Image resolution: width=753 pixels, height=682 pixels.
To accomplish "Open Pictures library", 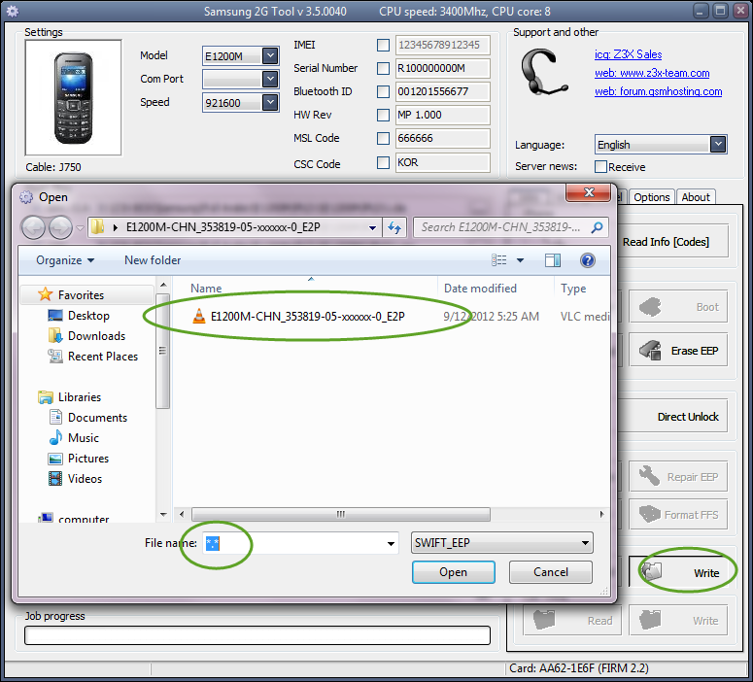I will point(88,459).
